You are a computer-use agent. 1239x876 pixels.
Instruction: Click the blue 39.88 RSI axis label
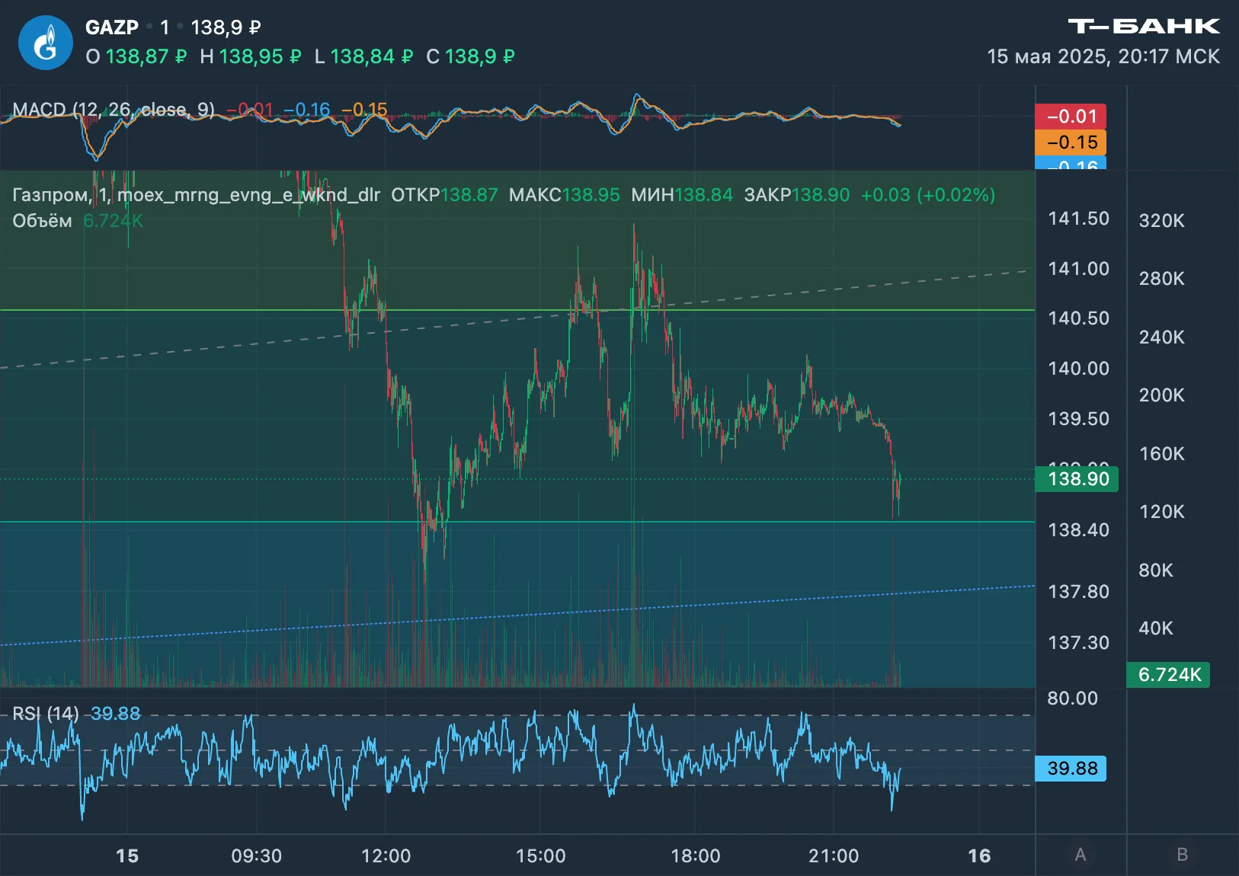(1071, 769)
